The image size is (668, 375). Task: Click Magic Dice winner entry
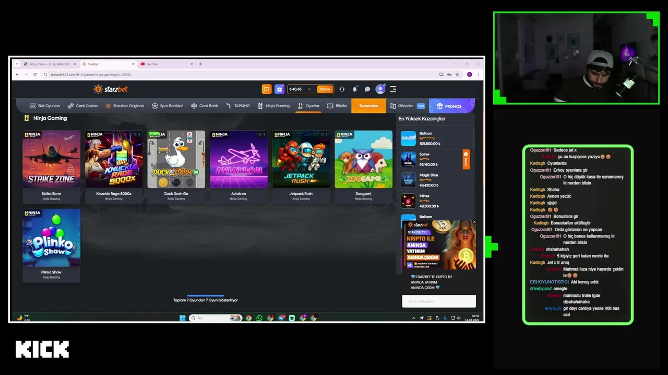tap(435, 180)
